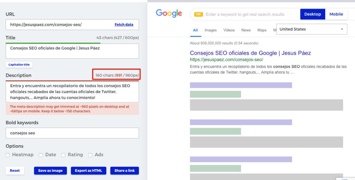Check the Rating option
The image size is (355, 180).
63,155
